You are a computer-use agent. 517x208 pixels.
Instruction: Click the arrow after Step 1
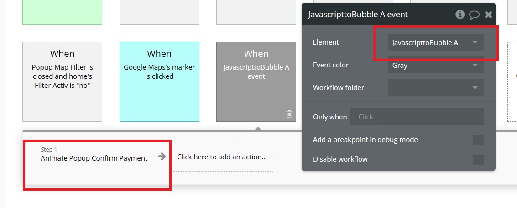162,156
